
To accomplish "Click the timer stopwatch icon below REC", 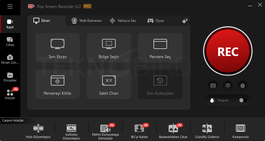I will tap(243, 86).
